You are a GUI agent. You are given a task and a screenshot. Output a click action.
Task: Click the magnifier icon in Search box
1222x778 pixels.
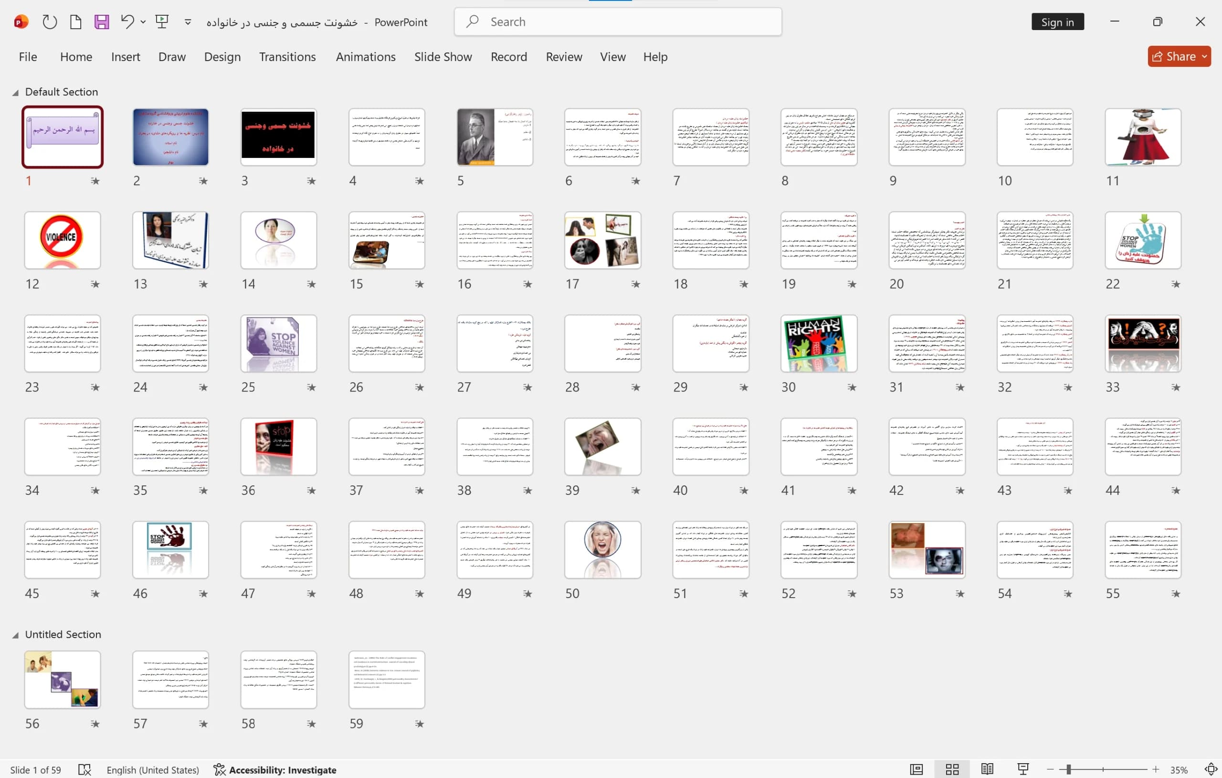click(x=473, y=21)
